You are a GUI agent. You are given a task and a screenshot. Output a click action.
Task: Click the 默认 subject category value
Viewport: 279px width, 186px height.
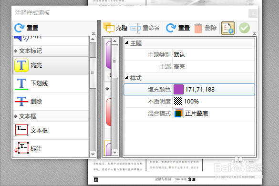coord(179,55)
